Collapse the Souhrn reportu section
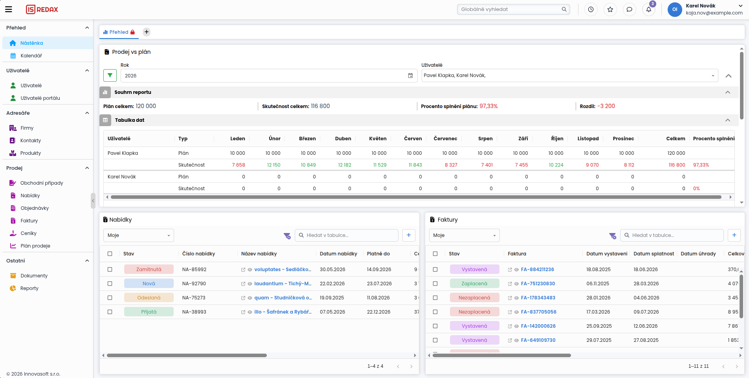 727,92
